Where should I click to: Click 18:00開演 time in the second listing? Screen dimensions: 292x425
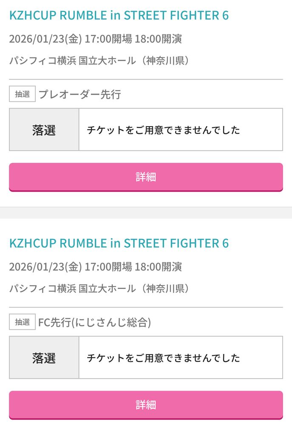point(158,267)
